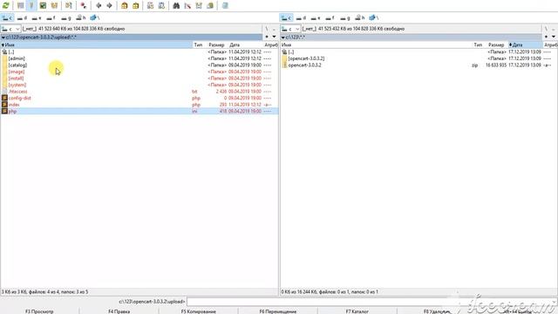Click the green Refresh (reread source) toolbar icon
The image size is (558, 314).
(x=6, y=5)
